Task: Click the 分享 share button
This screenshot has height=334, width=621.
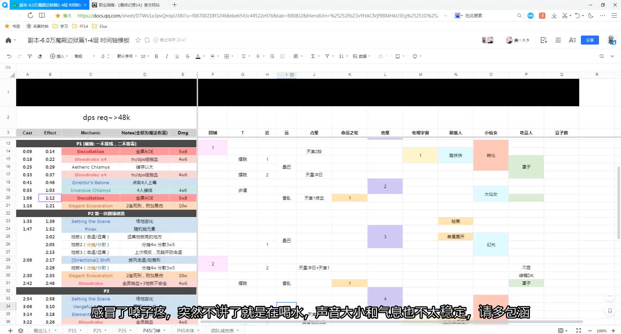Action: pos(590,40)
